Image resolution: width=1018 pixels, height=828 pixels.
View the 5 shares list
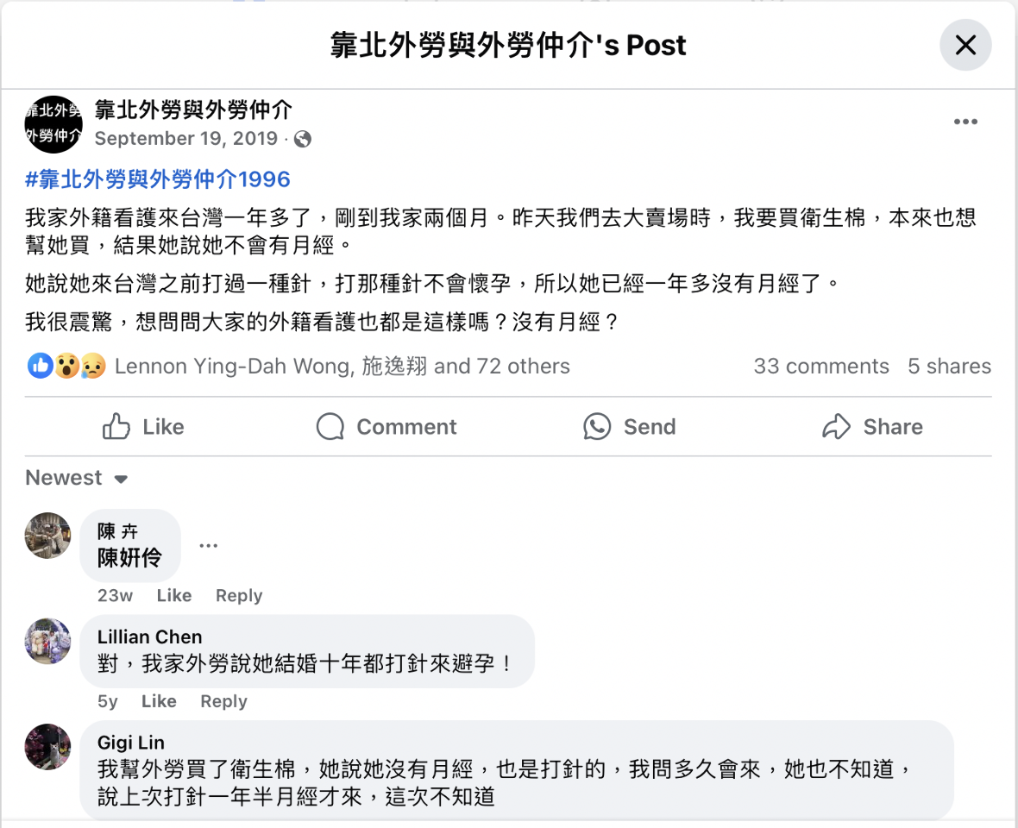point(949,367)
